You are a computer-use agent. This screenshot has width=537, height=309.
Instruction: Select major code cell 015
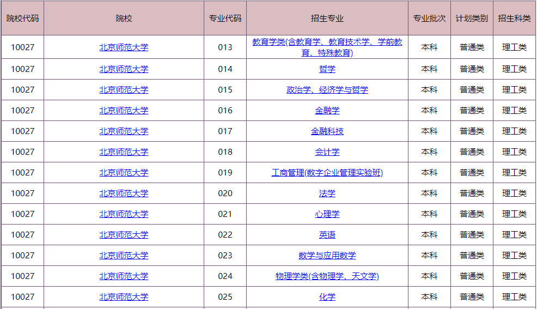pos(225,90)
